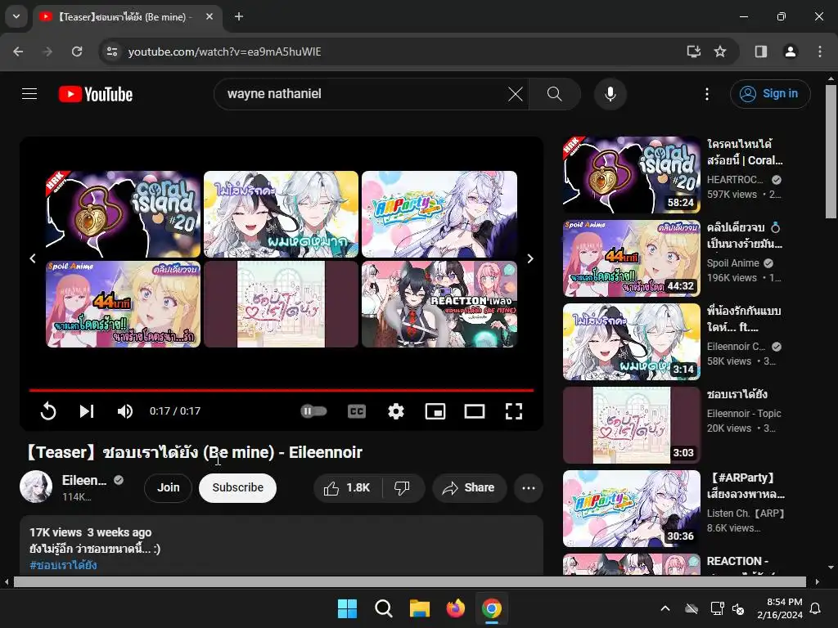Subscribe to the Eileennoir channel
This screenshot has height=628, width=838.
(237, 487)
